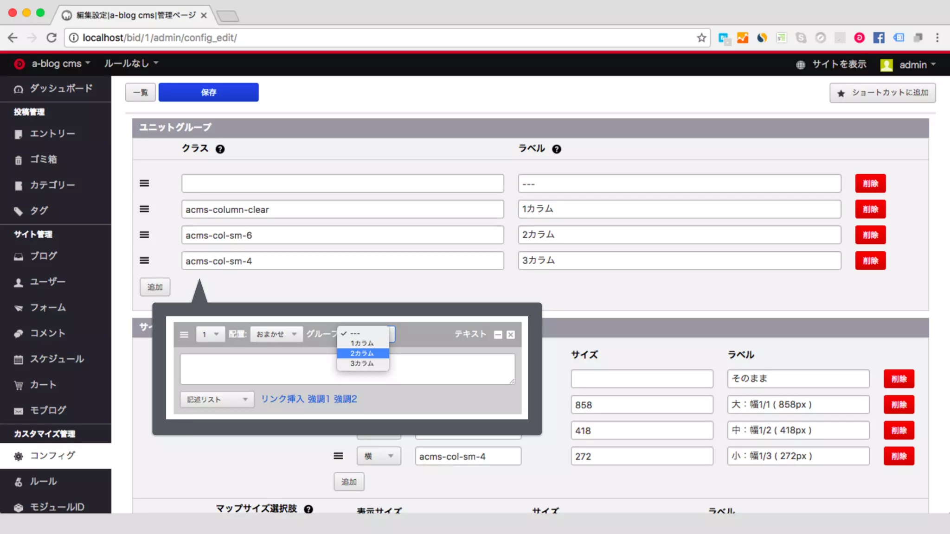Click the help icon next to クラス
The width and height of the screenshot is (950, 534).
[x=220, y=149]
